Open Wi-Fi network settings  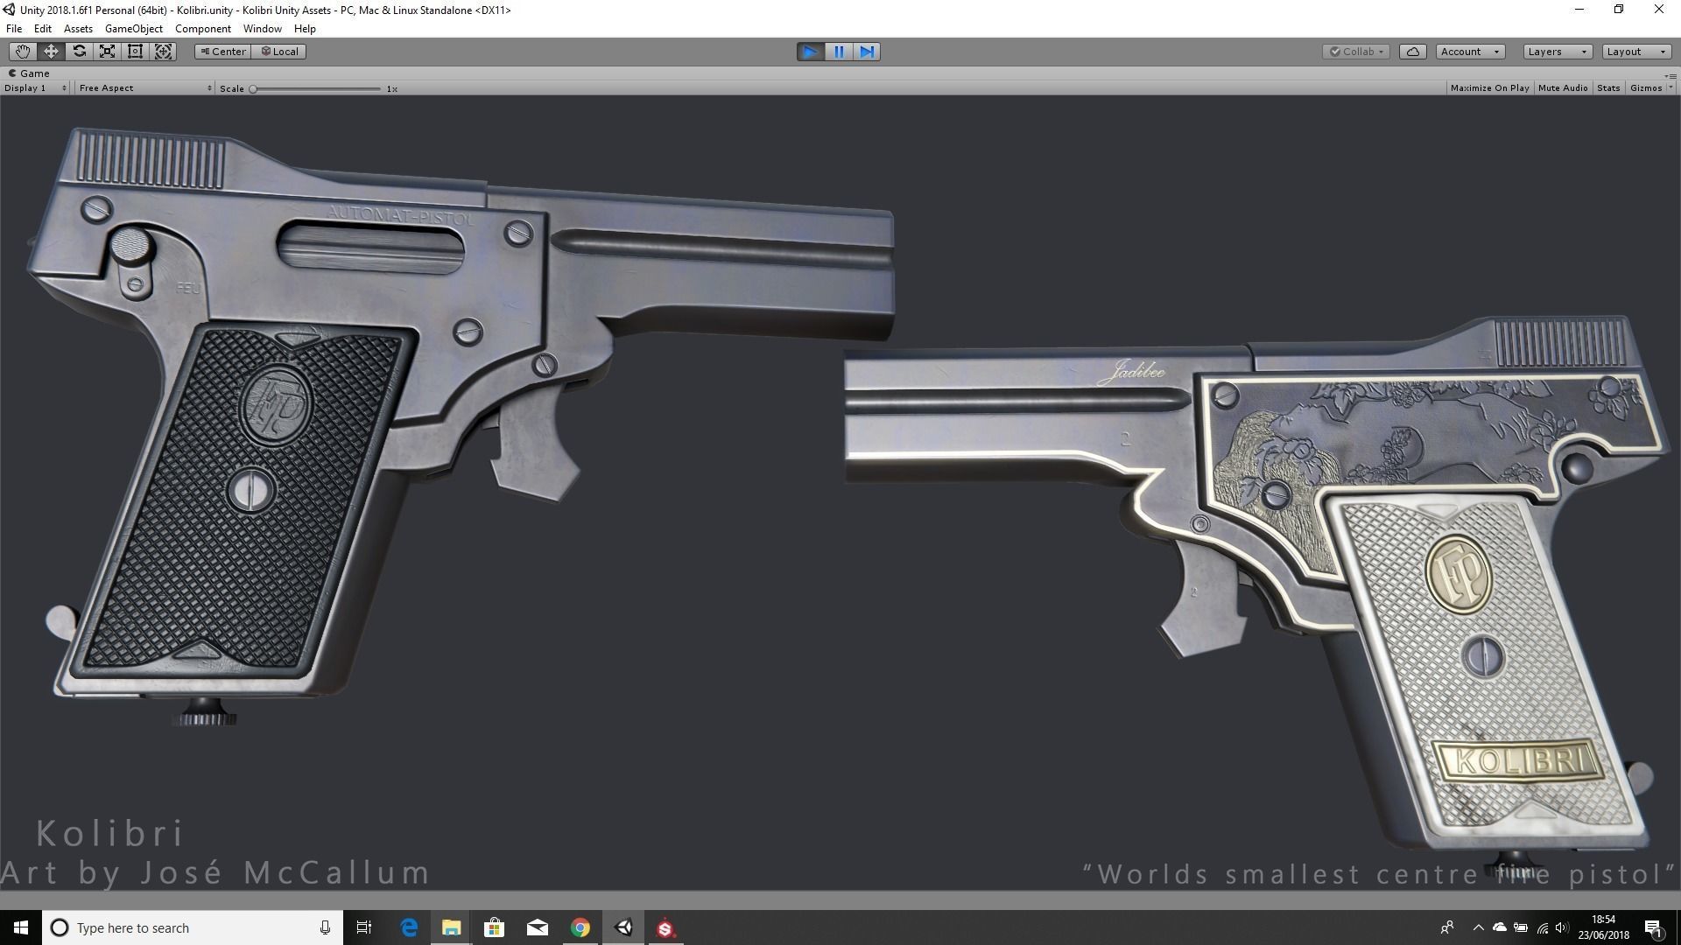coord(1542,927)
